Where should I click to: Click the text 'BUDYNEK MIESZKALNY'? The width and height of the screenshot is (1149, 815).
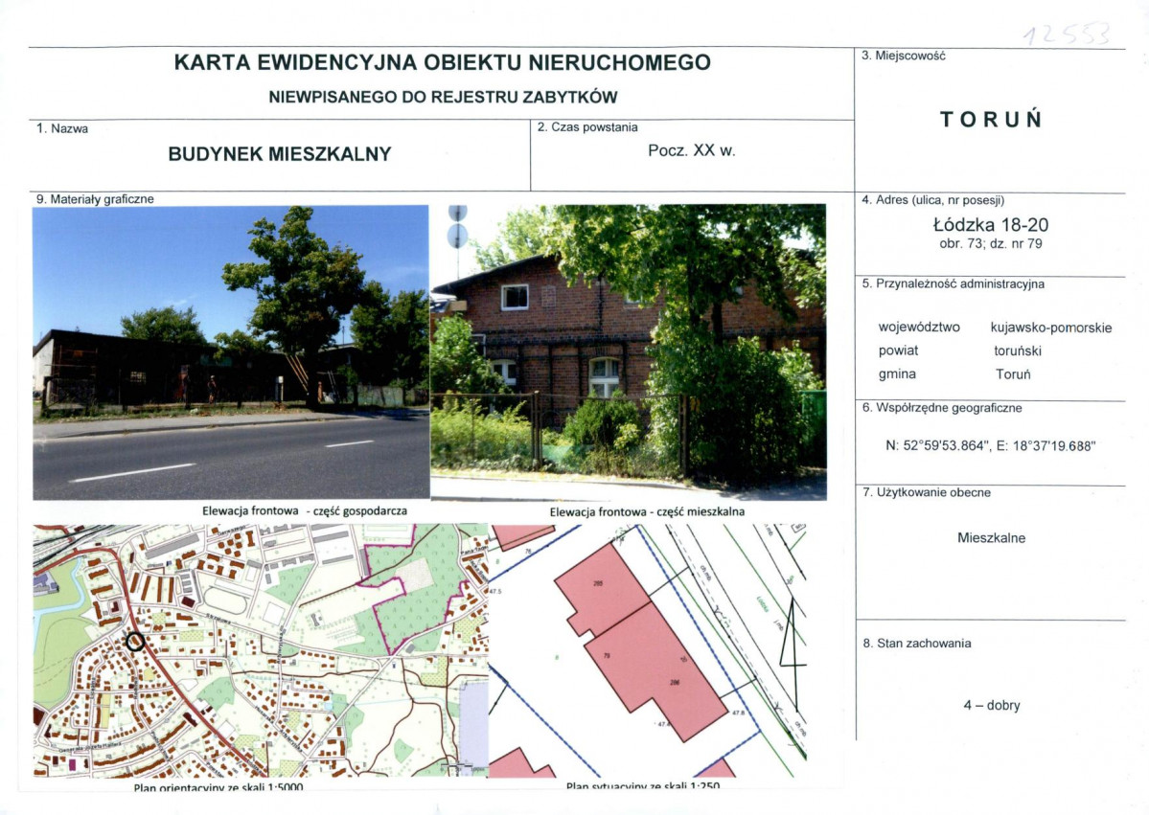(x=279, y=154)
